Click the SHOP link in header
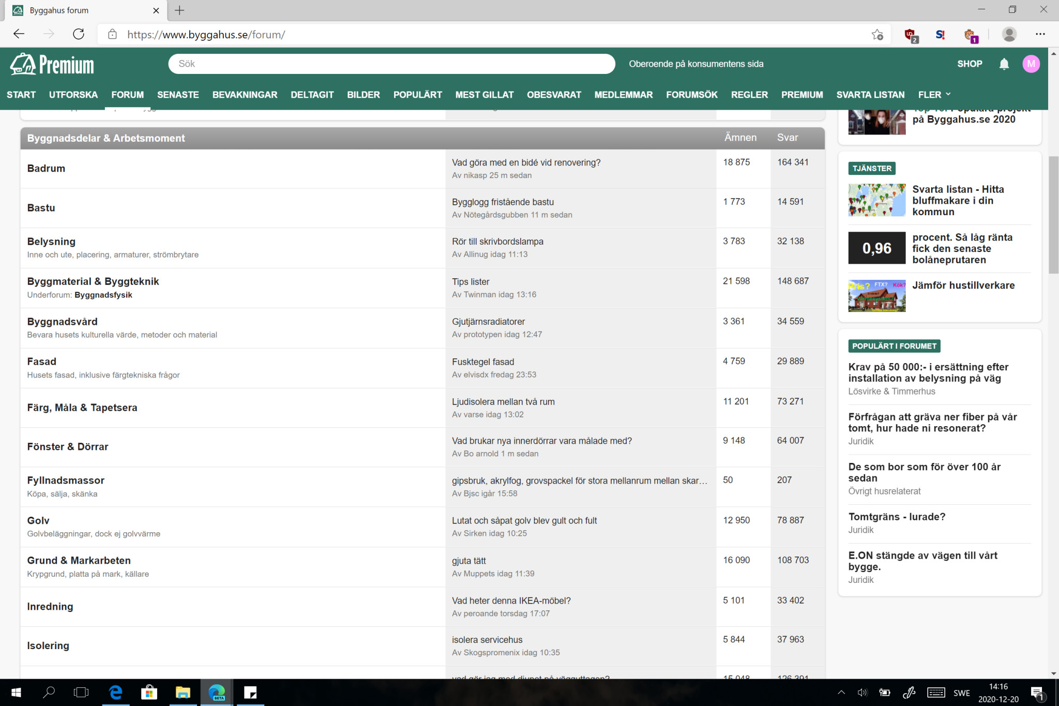The width and height of the screenshot is (1059, 706). [969, 64]
